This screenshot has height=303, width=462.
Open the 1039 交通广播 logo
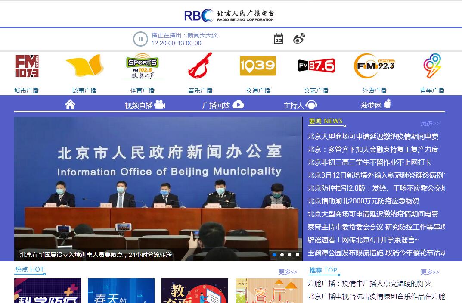[258, 66]
